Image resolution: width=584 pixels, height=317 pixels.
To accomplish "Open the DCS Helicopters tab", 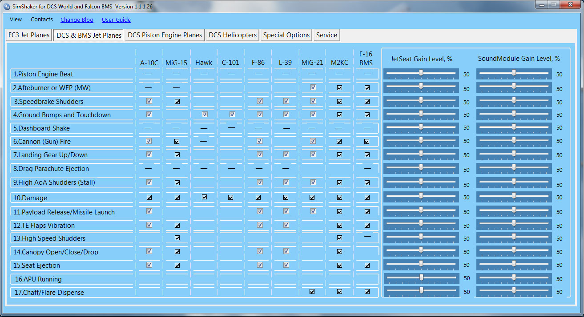I will tap(233, 35).
